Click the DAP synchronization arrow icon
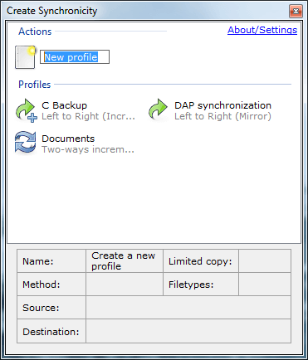Image resolution: width=308 pixels, height=360 pixels. (x=158, y=109)
